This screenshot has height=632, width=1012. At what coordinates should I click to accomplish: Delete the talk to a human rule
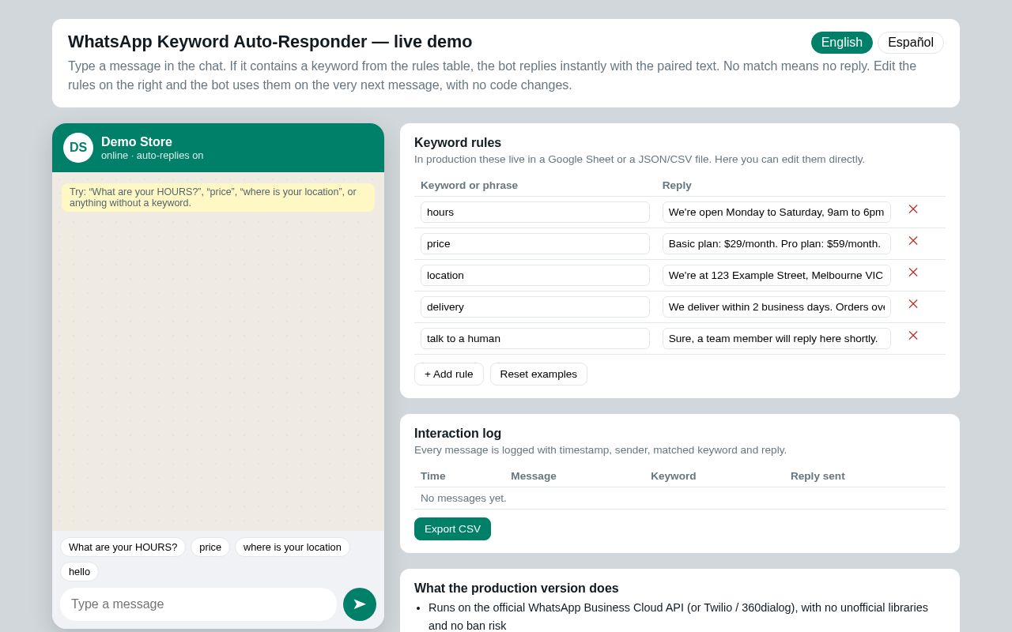pyautogui.click(x=913, y=336)
